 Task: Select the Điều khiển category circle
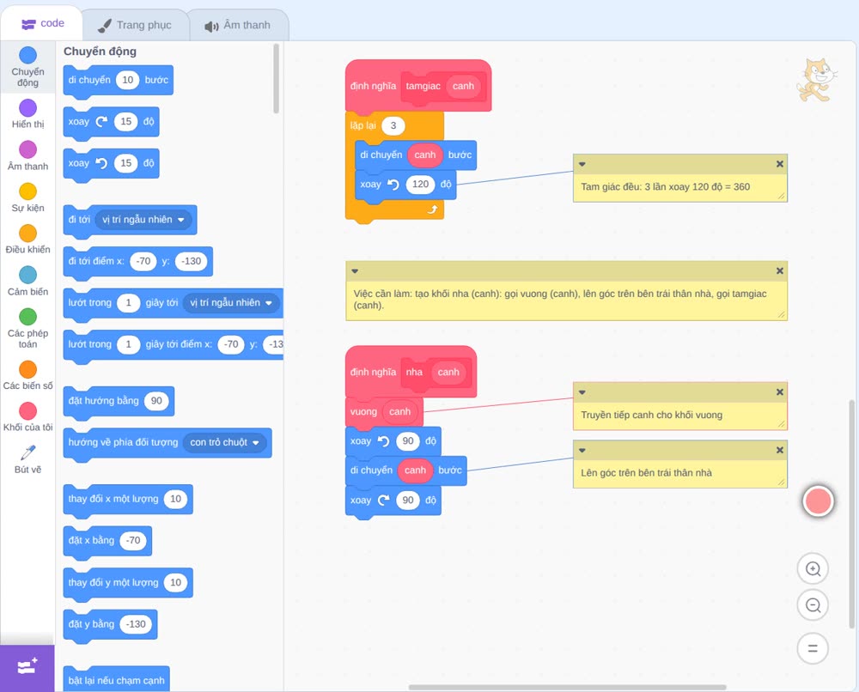tap(28, 234)
